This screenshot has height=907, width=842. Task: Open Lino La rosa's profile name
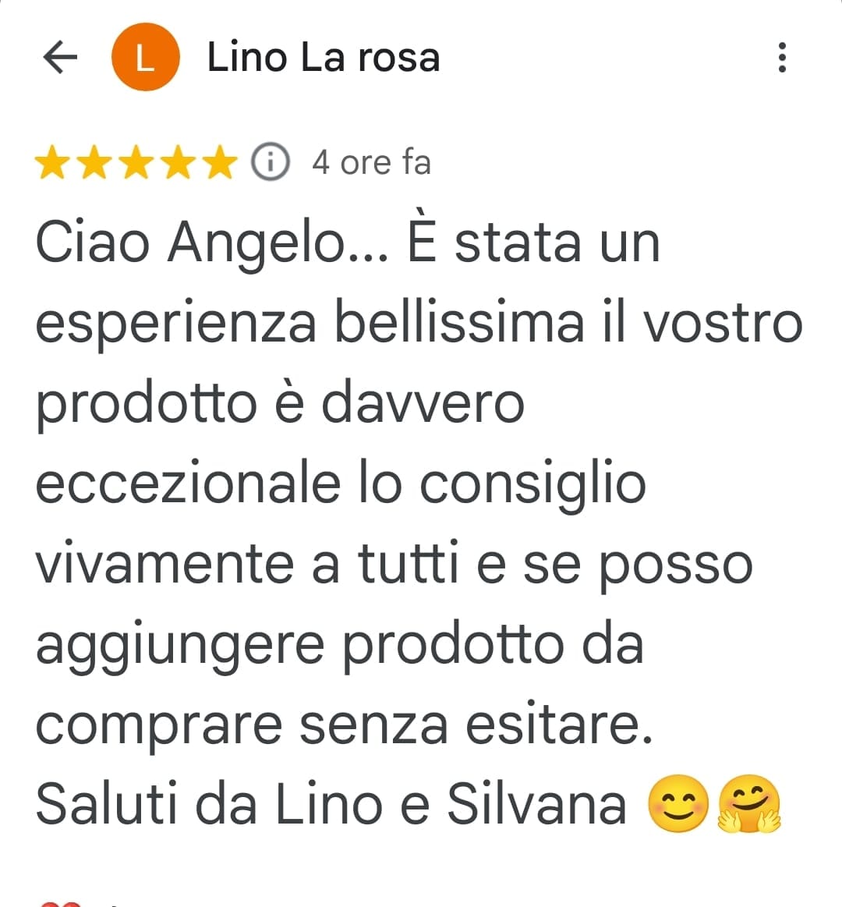click(324, 57)
